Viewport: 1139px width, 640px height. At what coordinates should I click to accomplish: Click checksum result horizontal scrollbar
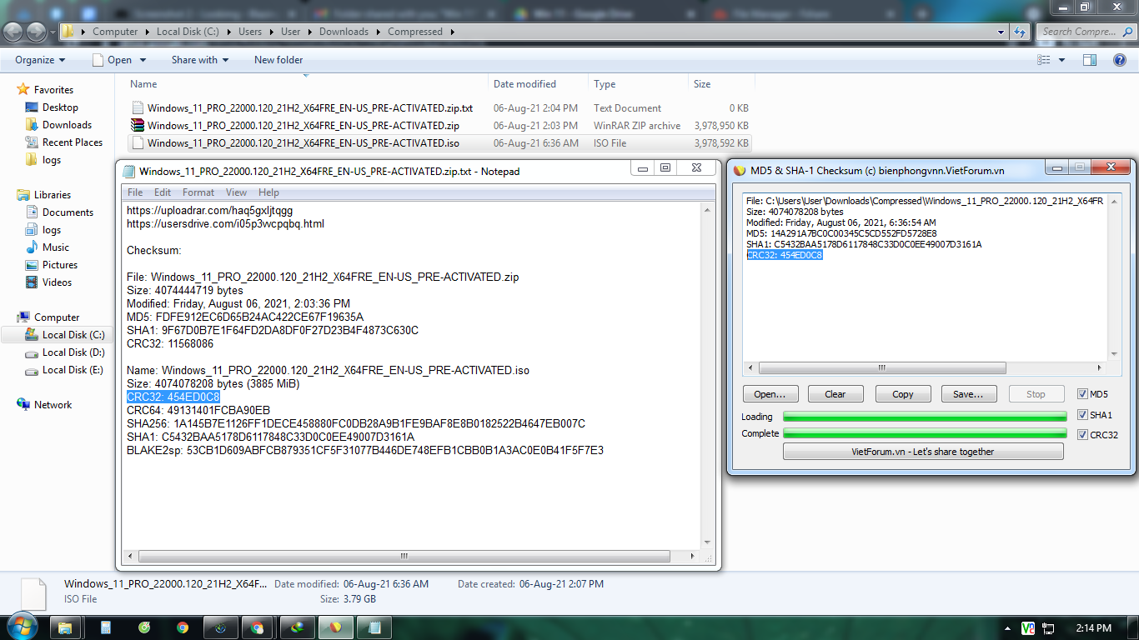coord(926,367)
